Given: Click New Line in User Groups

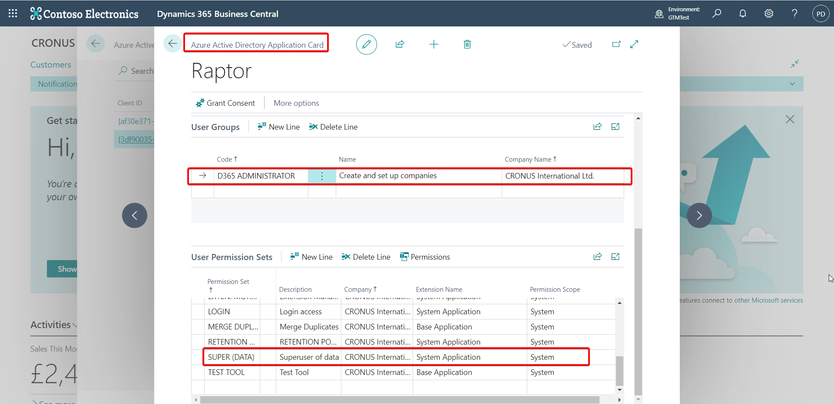Looking at the screenshot, I should pyautogui.click(x=278, y=127).
